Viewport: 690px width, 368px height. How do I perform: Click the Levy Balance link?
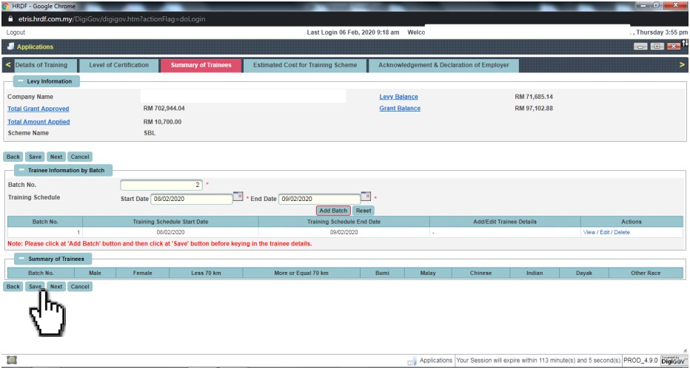click(x=398, y=97)
